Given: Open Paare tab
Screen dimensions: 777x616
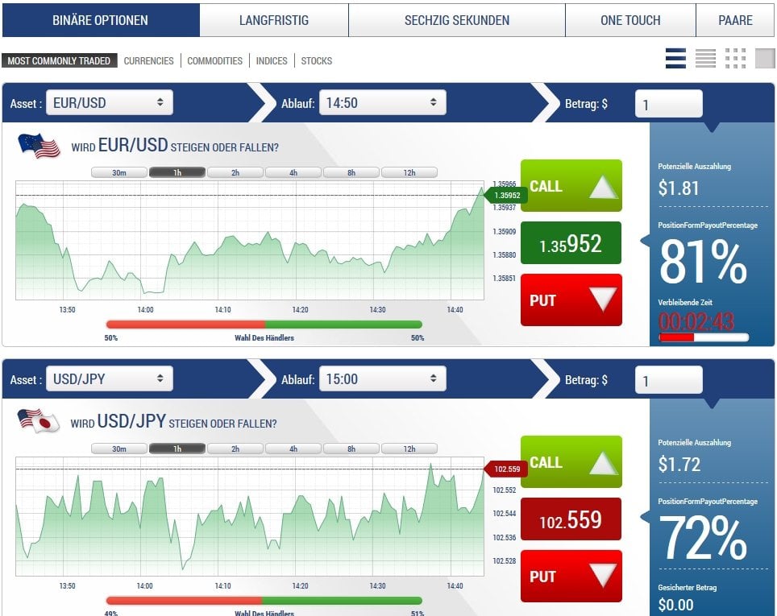Looking at the screenshot, I should 735,20.
